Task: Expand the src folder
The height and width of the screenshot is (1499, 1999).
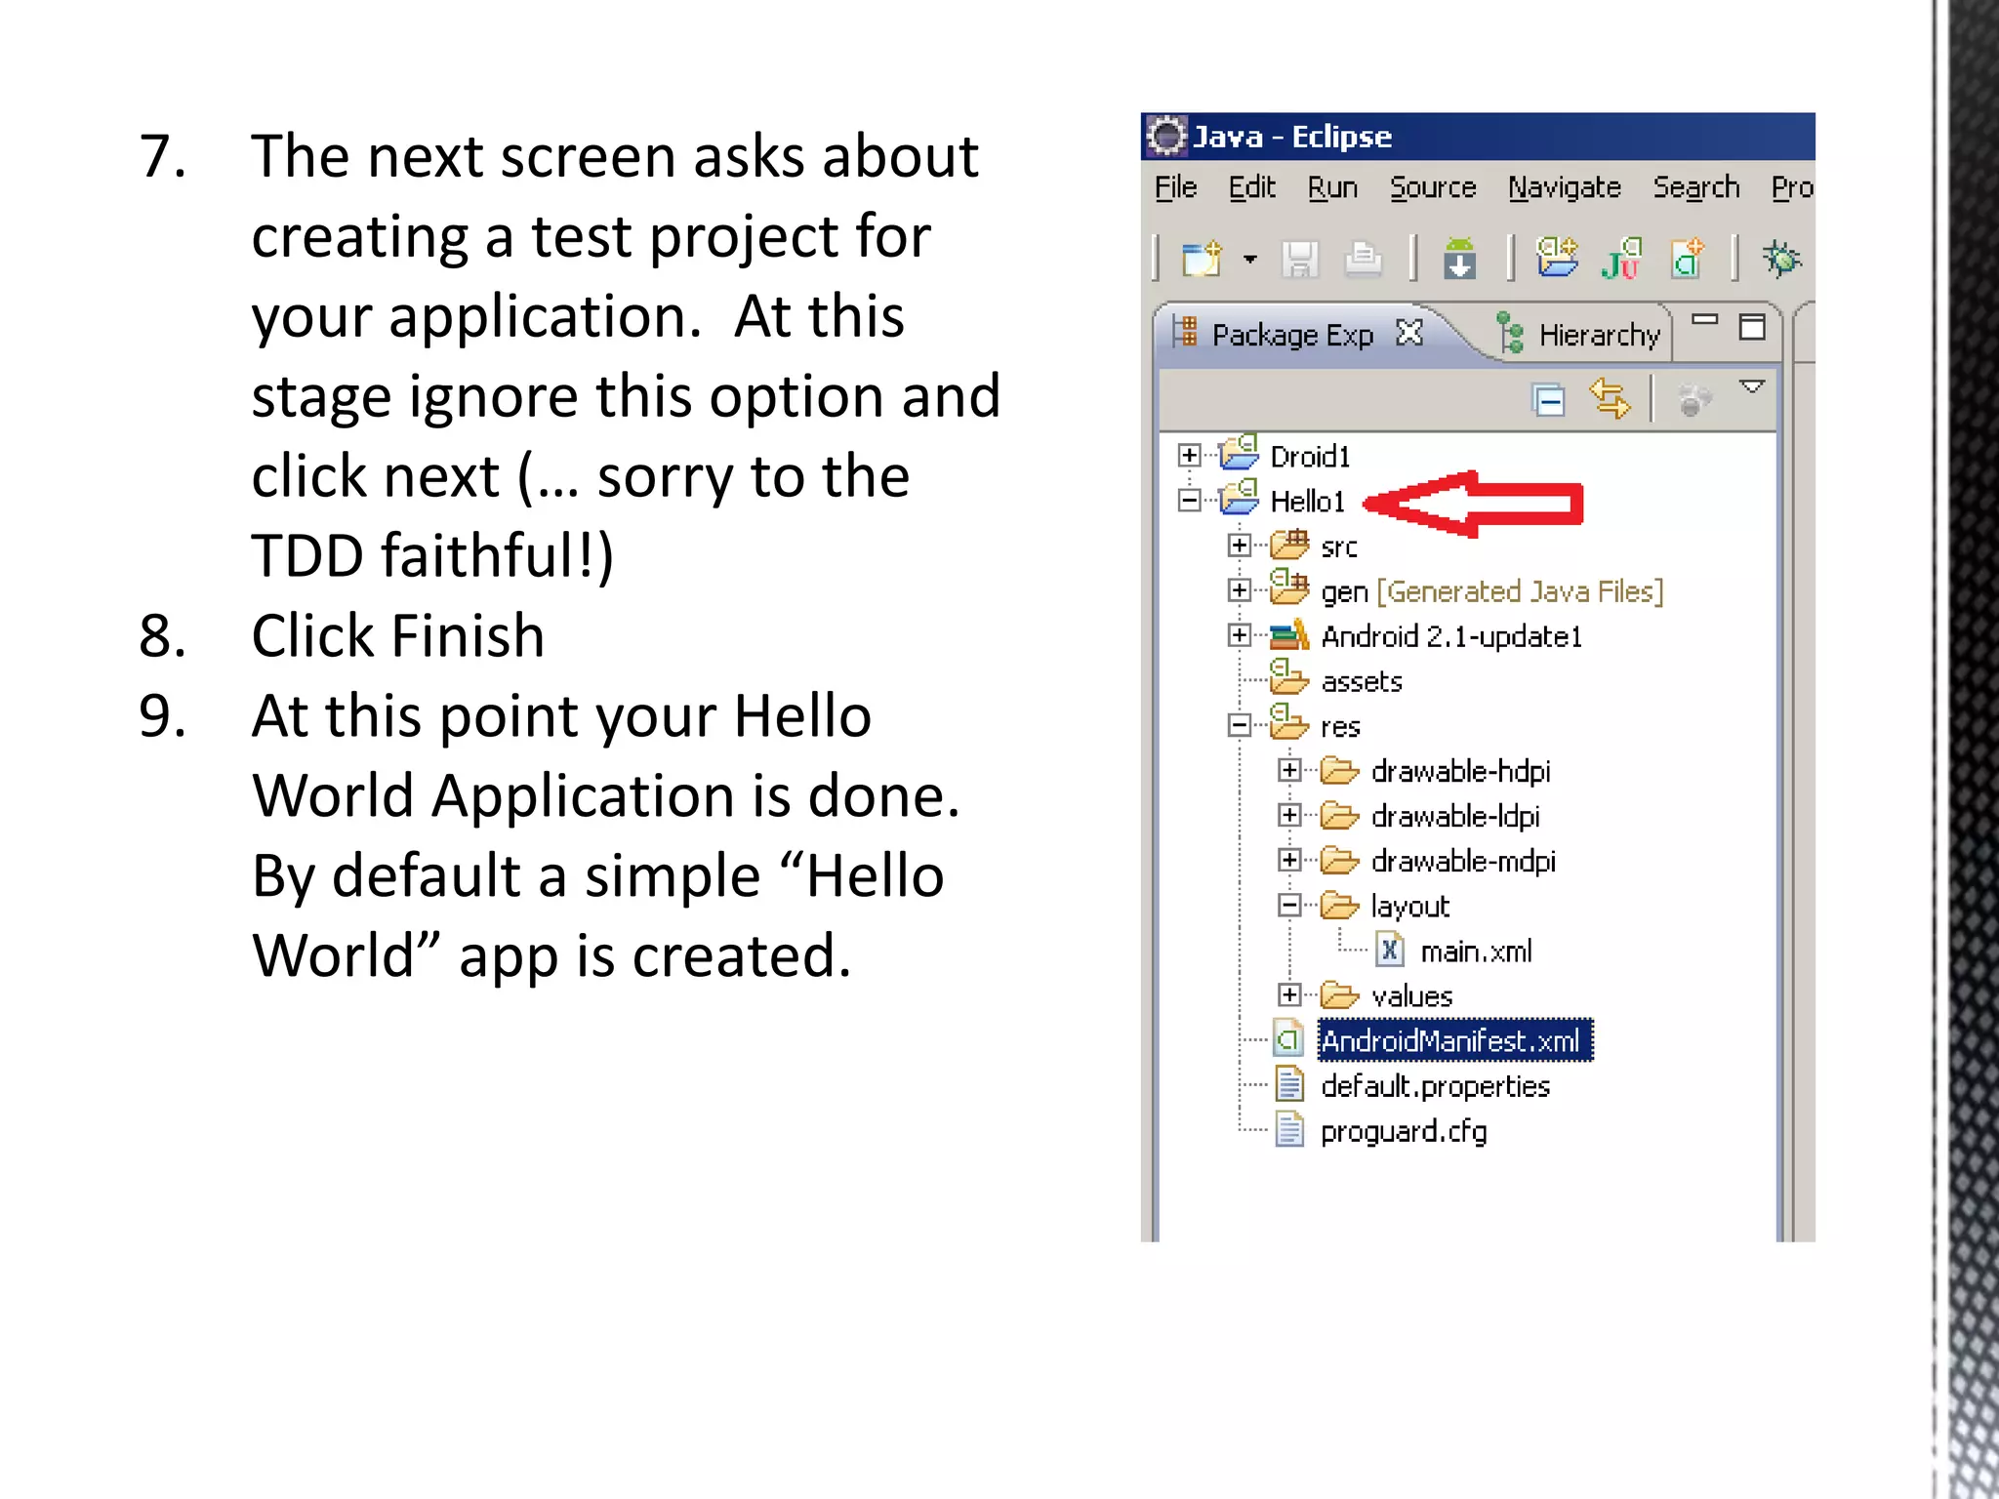Action: click(x=1239, y=546)
